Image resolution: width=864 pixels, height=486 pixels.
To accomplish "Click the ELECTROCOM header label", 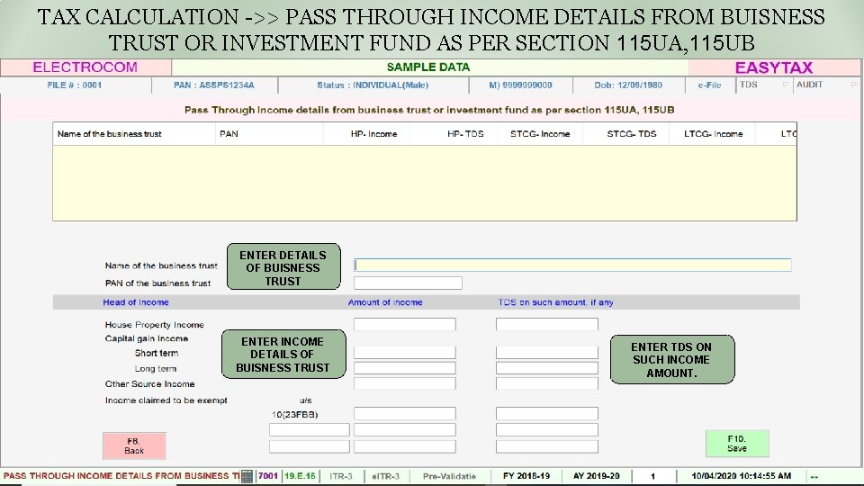I will (x=85, y=67).
